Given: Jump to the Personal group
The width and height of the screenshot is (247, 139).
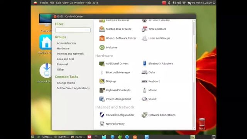Looking at the screenshot, I should [63, 64].
